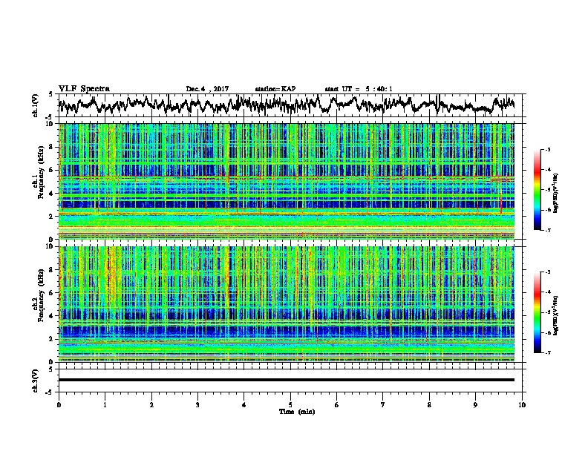The image size is (588, 454).
Task: Select the start UT 5:40:1 label
Action: point(359,89)
